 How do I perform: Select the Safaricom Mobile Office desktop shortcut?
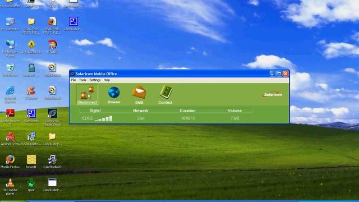52,117
